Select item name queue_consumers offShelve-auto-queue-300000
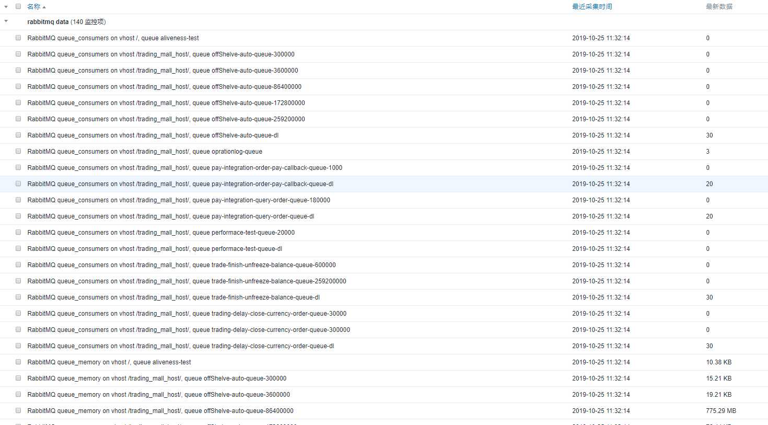Screen dimensions: 768x425 point(161,54)
